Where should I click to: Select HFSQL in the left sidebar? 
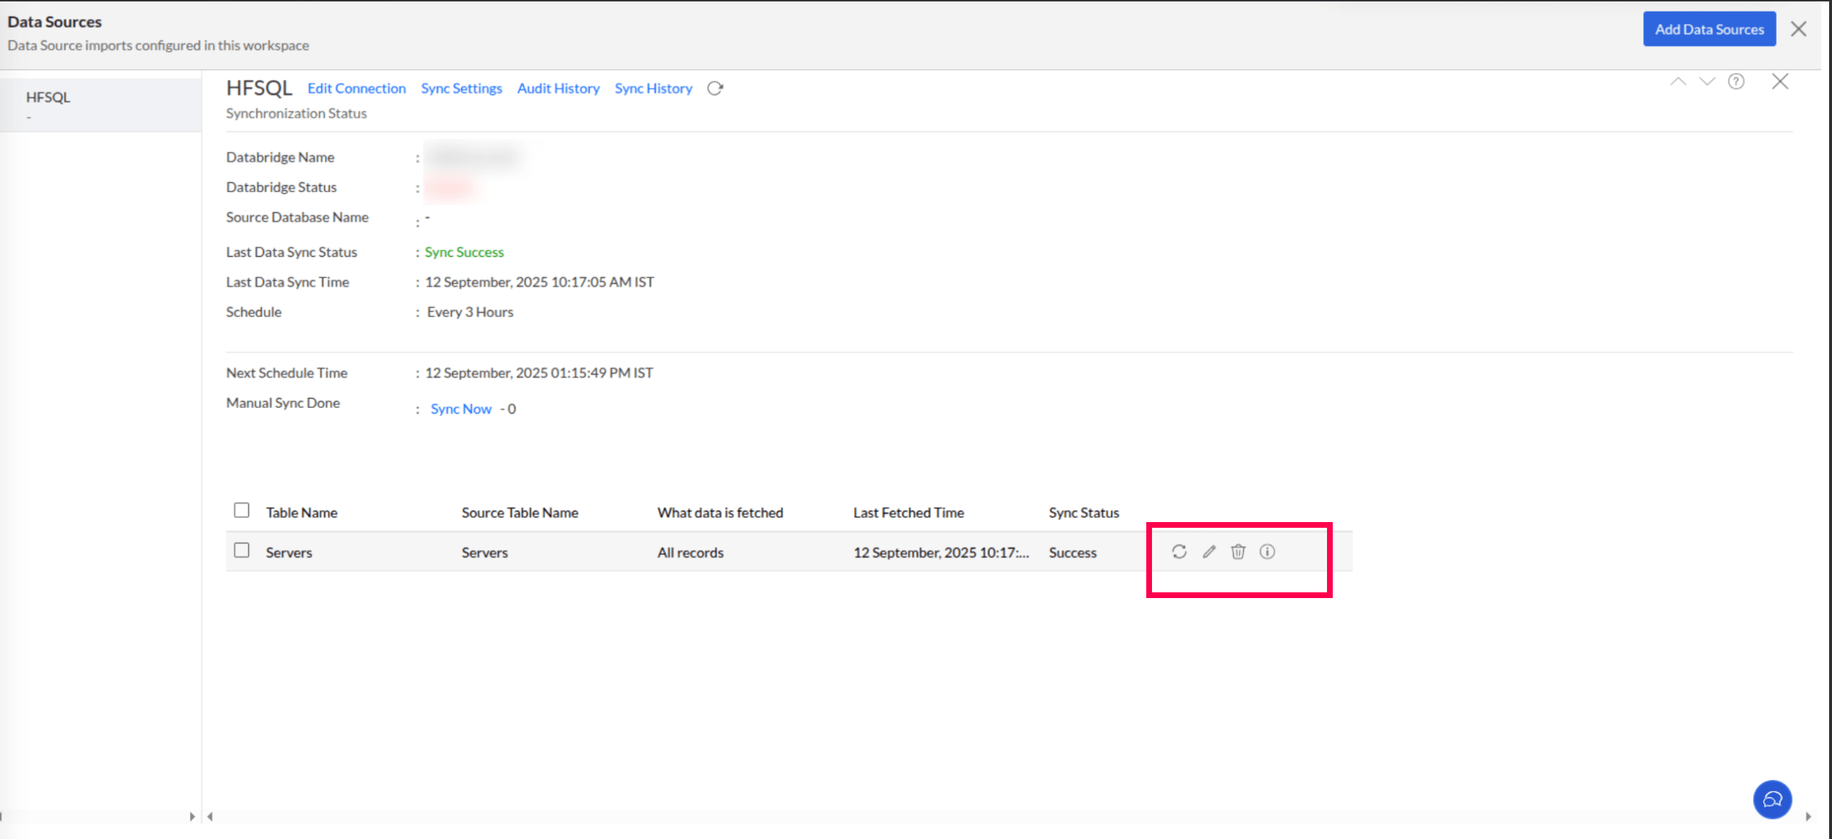pos(100,105)
